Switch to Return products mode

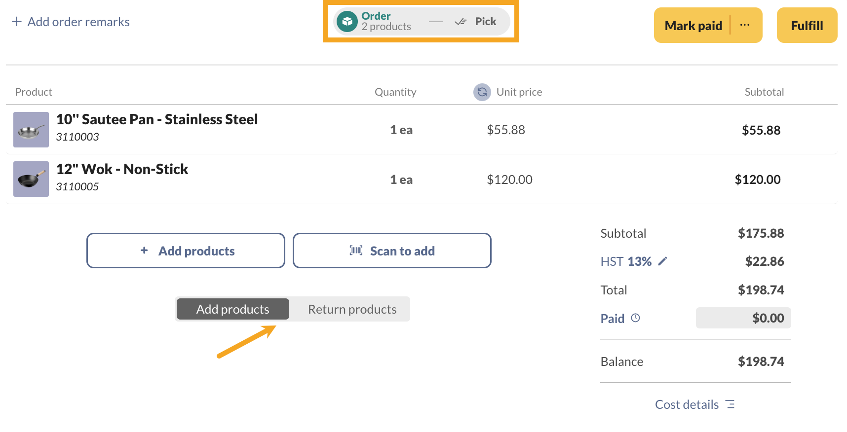click(352, 309)
